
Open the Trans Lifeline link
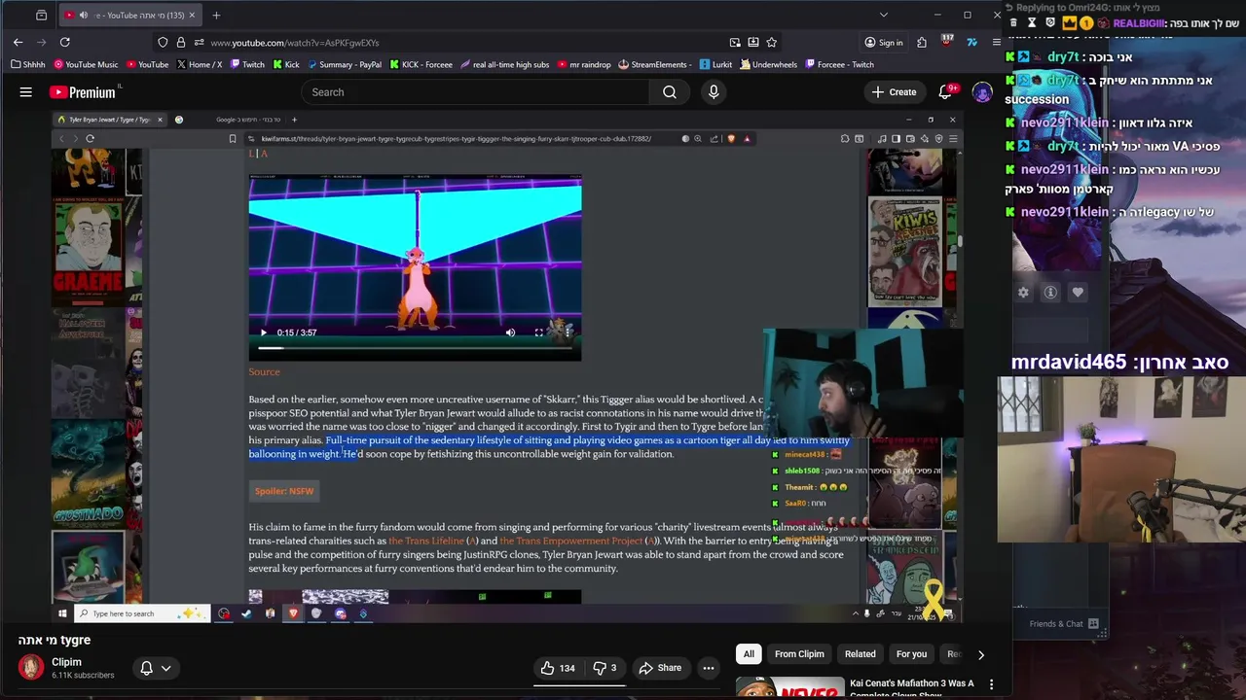pos(426,541)
